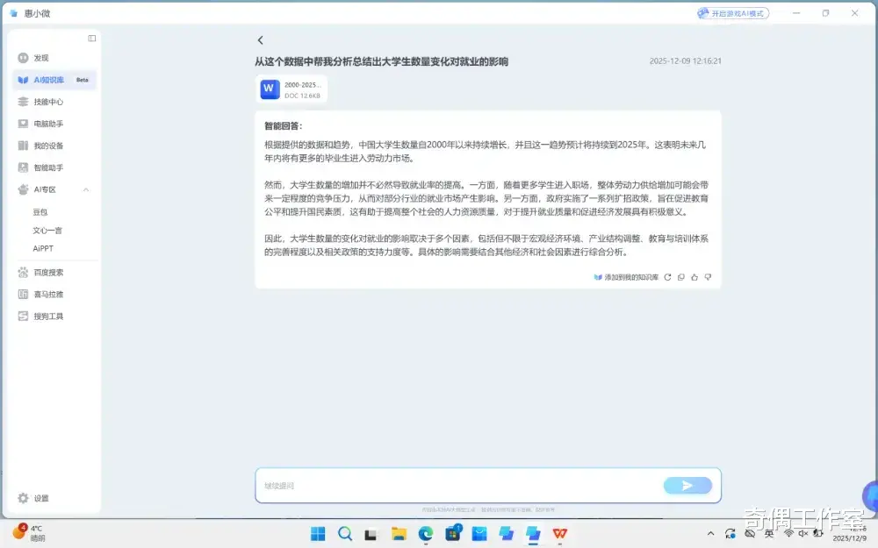Image resolution: width=878 pixels, height=548 pixels.
Task: Collapse the sidebar panel icon
Action: (x=92, y=38)
